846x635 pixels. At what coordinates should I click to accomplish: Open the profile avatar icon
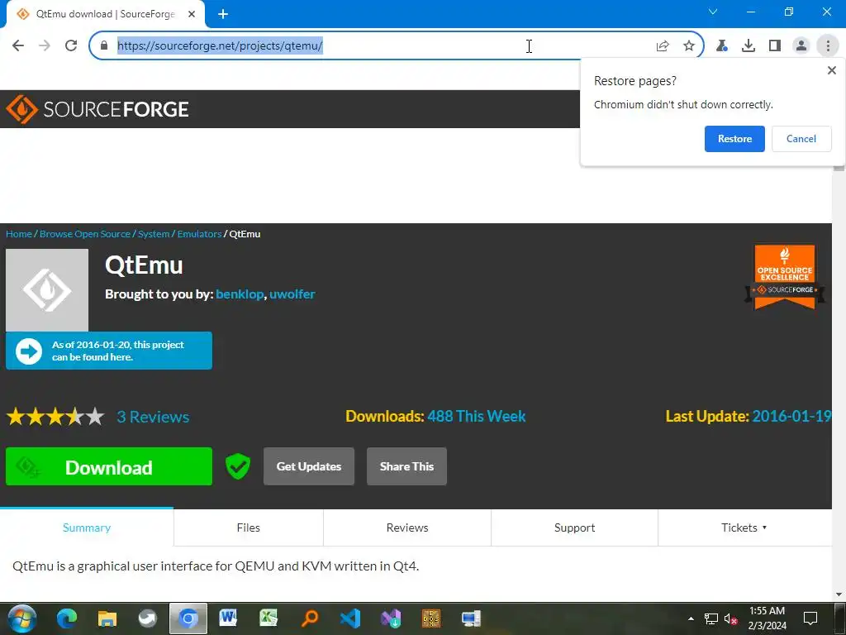801,46
